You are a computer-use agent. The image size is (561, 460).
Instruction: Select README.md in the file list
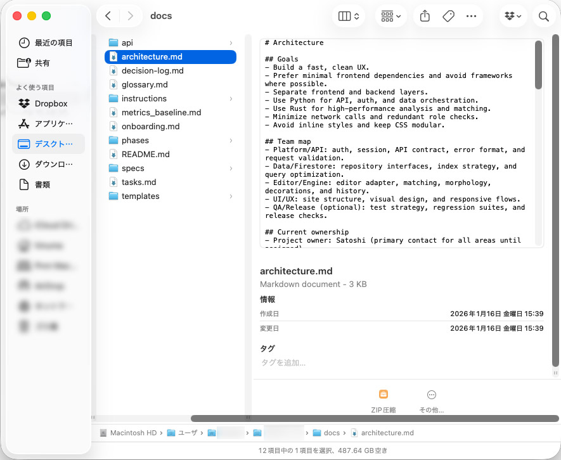145,154
